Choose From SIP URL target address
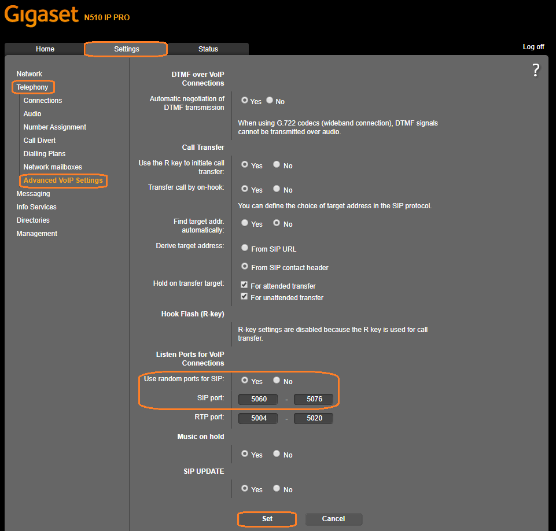 [245, 249]
